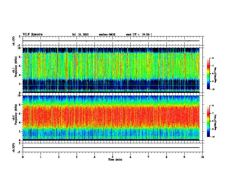Click the time axis tick label "10"
The width and height of the screenshot is (228, 176).
(x=202, y=157)
